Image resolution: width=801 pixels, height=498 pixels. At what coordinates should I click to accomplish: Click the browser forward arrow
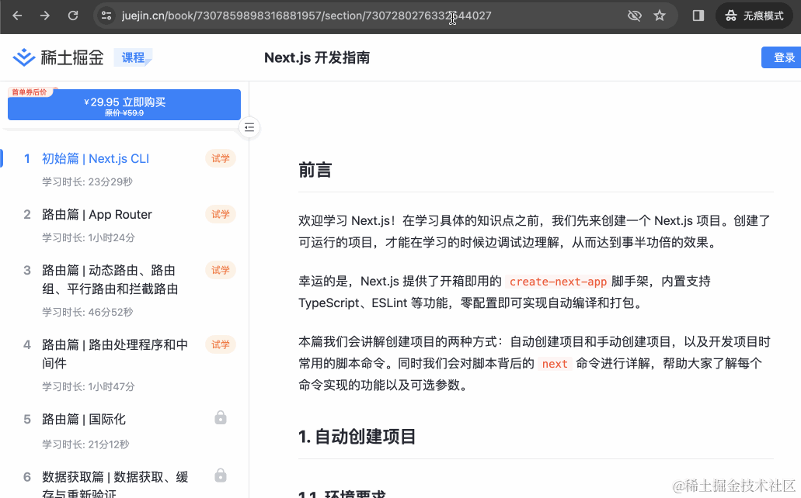click(x=45, y=16)
